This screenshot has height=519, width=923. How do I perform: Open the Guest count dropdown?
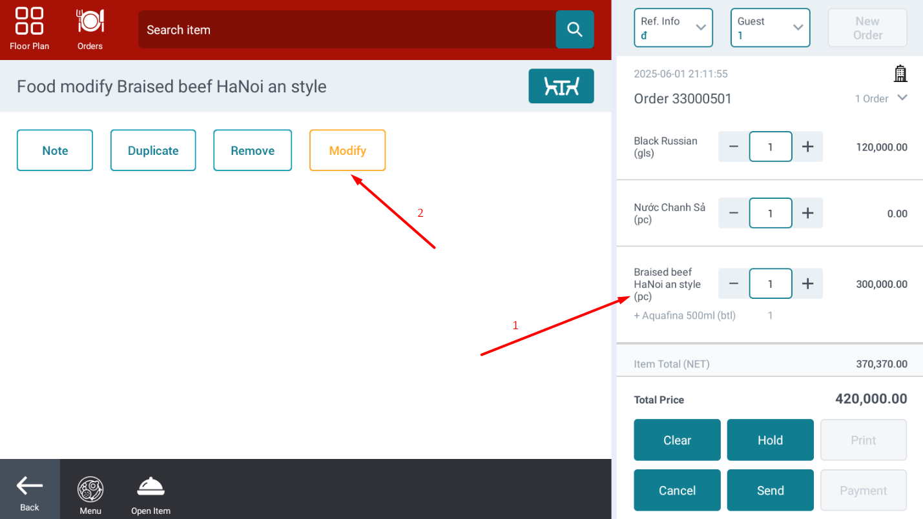[770, 28]
